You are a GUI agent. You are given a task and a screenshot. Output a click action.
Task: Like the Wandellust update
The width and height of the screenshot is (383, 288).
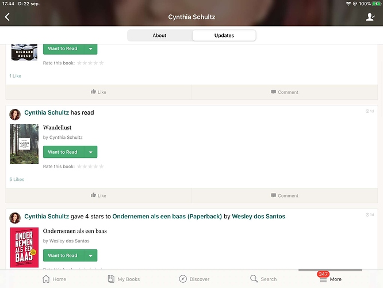[x=98, y=195]
